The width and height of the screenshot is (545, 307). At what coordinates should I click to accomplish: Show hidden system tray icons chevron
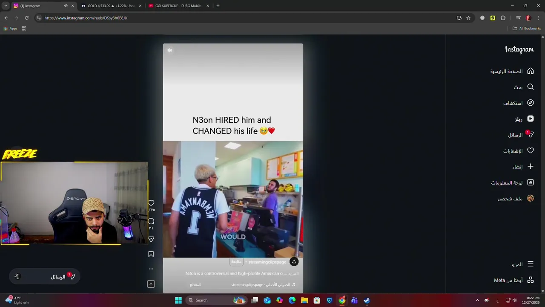click(477, 300)
